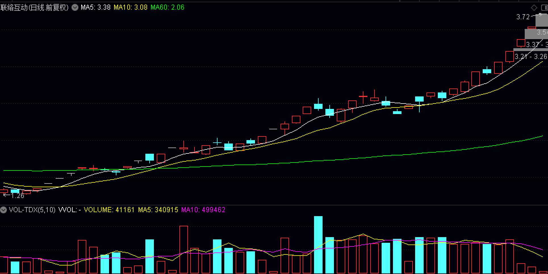The width and height of the screenshot is (548, 274).
Task: Select the green MA60: 2.06 label
Action: click(x=167, y=7)
